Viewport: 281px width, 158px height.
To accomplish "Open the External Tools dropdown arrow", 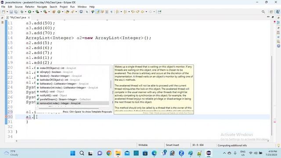I will point(49,12).
